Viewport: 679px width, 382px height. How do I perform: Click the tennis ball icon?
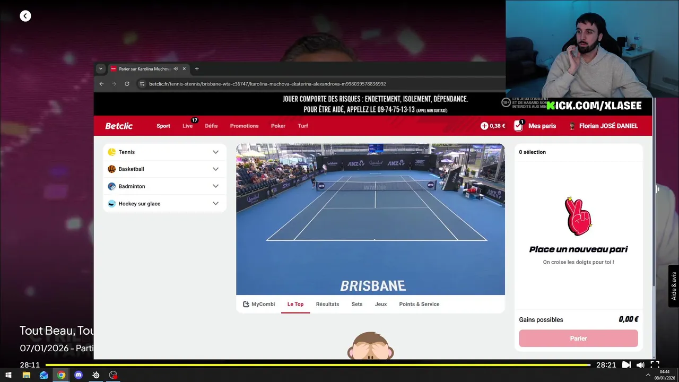111,152
